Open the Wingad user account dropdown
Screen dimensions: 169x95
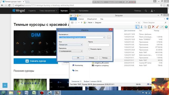153,11
